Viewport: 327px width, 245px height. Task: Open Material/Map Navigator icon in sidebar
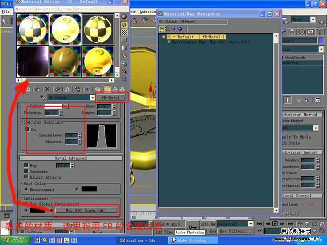125,79
